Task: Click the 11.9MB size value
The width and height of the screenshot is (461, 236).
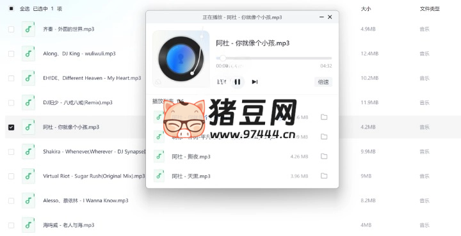Action: (x=369, y=102)
